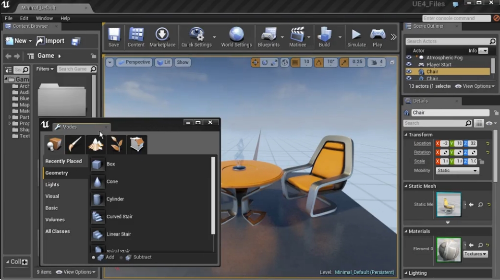The width and height of the screenshot is (500, 280).
Task: Click the Lit view mode button
Action: click(x=164, y=62)
